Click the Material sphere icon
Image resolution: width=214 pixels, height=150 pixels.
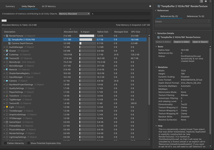point(7,69)
